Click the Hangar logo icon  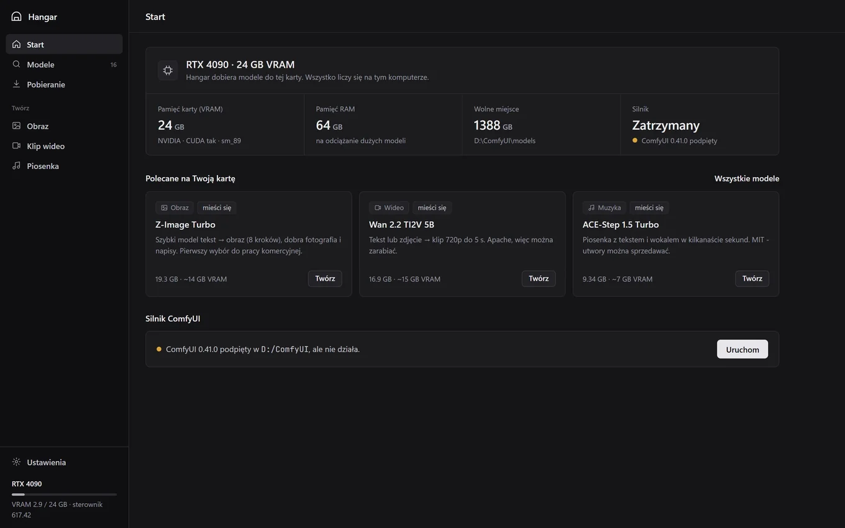17,17
